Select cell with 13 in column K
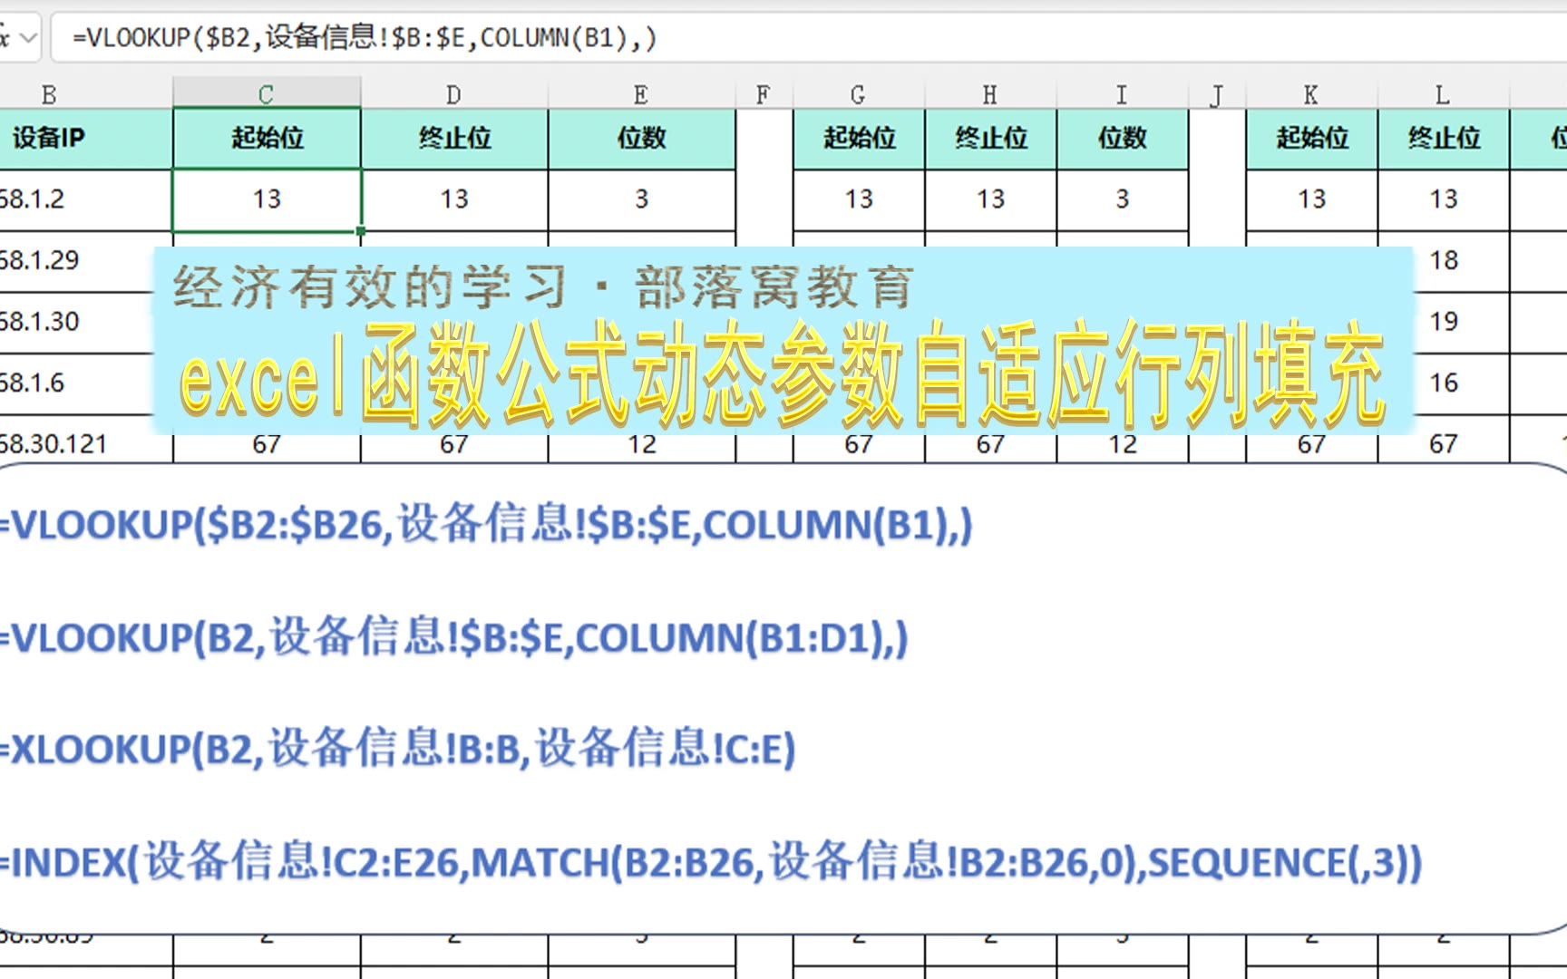The width and height of the screenshot is (1567, 979). click(1311, 199)
